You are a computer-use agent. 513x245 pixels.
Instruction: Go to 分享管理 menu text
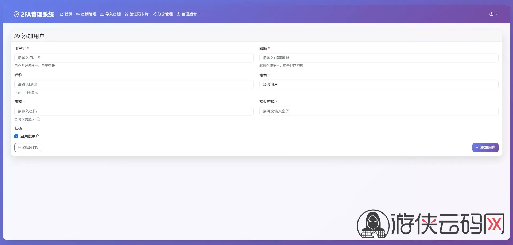pos(165,14)
